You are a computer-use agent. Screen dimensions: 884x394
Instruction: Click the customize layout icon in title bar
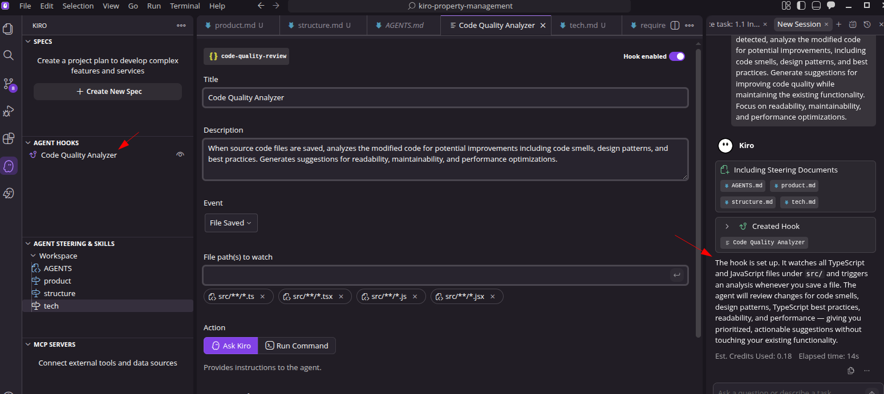point(786,6)
